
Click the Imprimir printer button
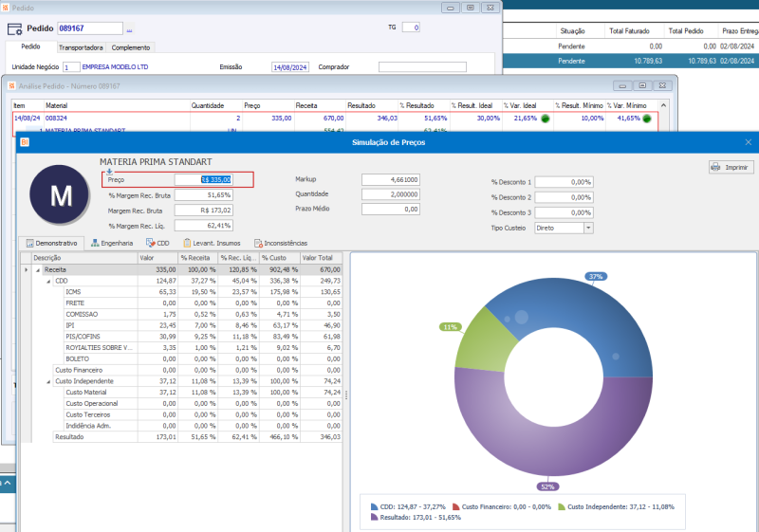pyautogui.click(x=730, y=167)
